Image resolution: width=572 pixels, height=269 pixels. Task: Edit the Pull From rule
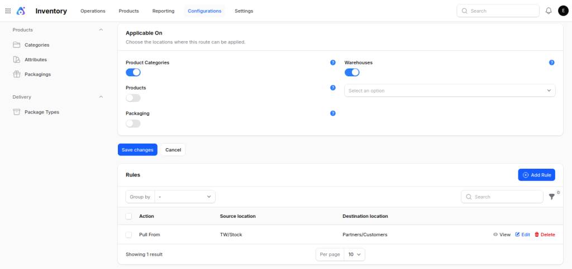tap(522, 235)
